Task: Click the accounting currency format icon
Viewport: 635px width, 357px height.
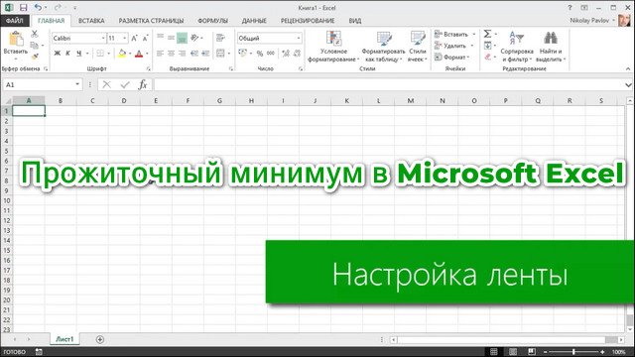Action: click(x=242, y=53)
